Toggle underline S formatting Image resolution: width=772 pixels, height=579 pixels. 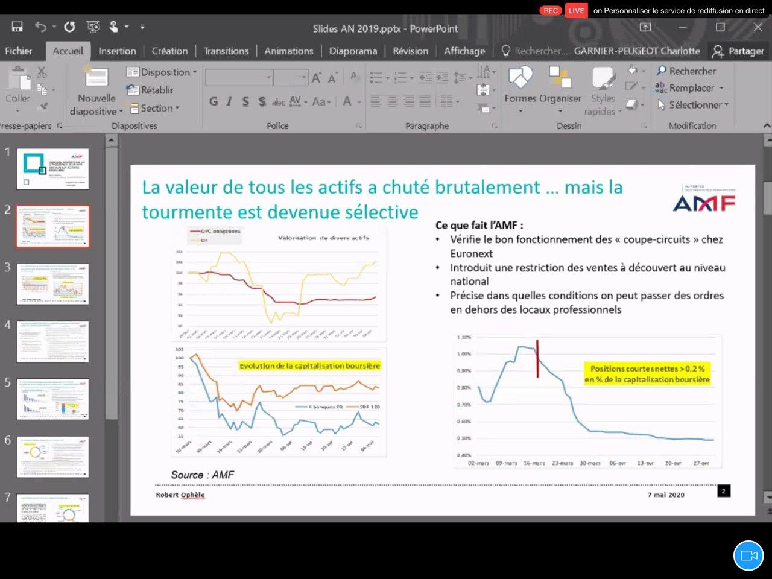pos(245,101)
